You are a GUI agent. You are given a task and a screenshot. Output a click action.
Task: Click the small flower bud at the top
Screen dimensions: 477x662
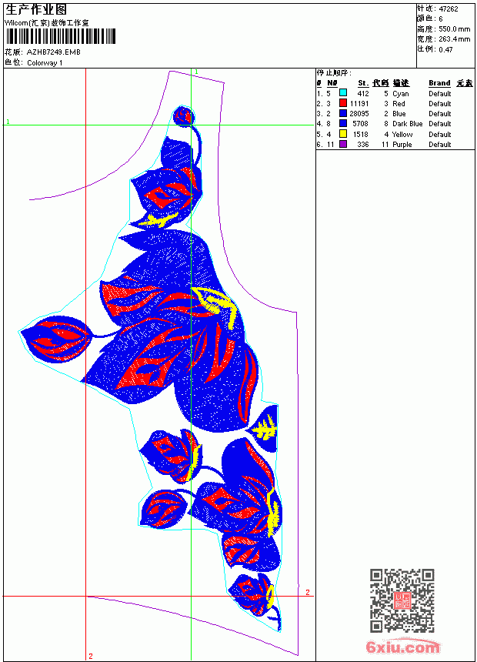click(x=184, y=116)
